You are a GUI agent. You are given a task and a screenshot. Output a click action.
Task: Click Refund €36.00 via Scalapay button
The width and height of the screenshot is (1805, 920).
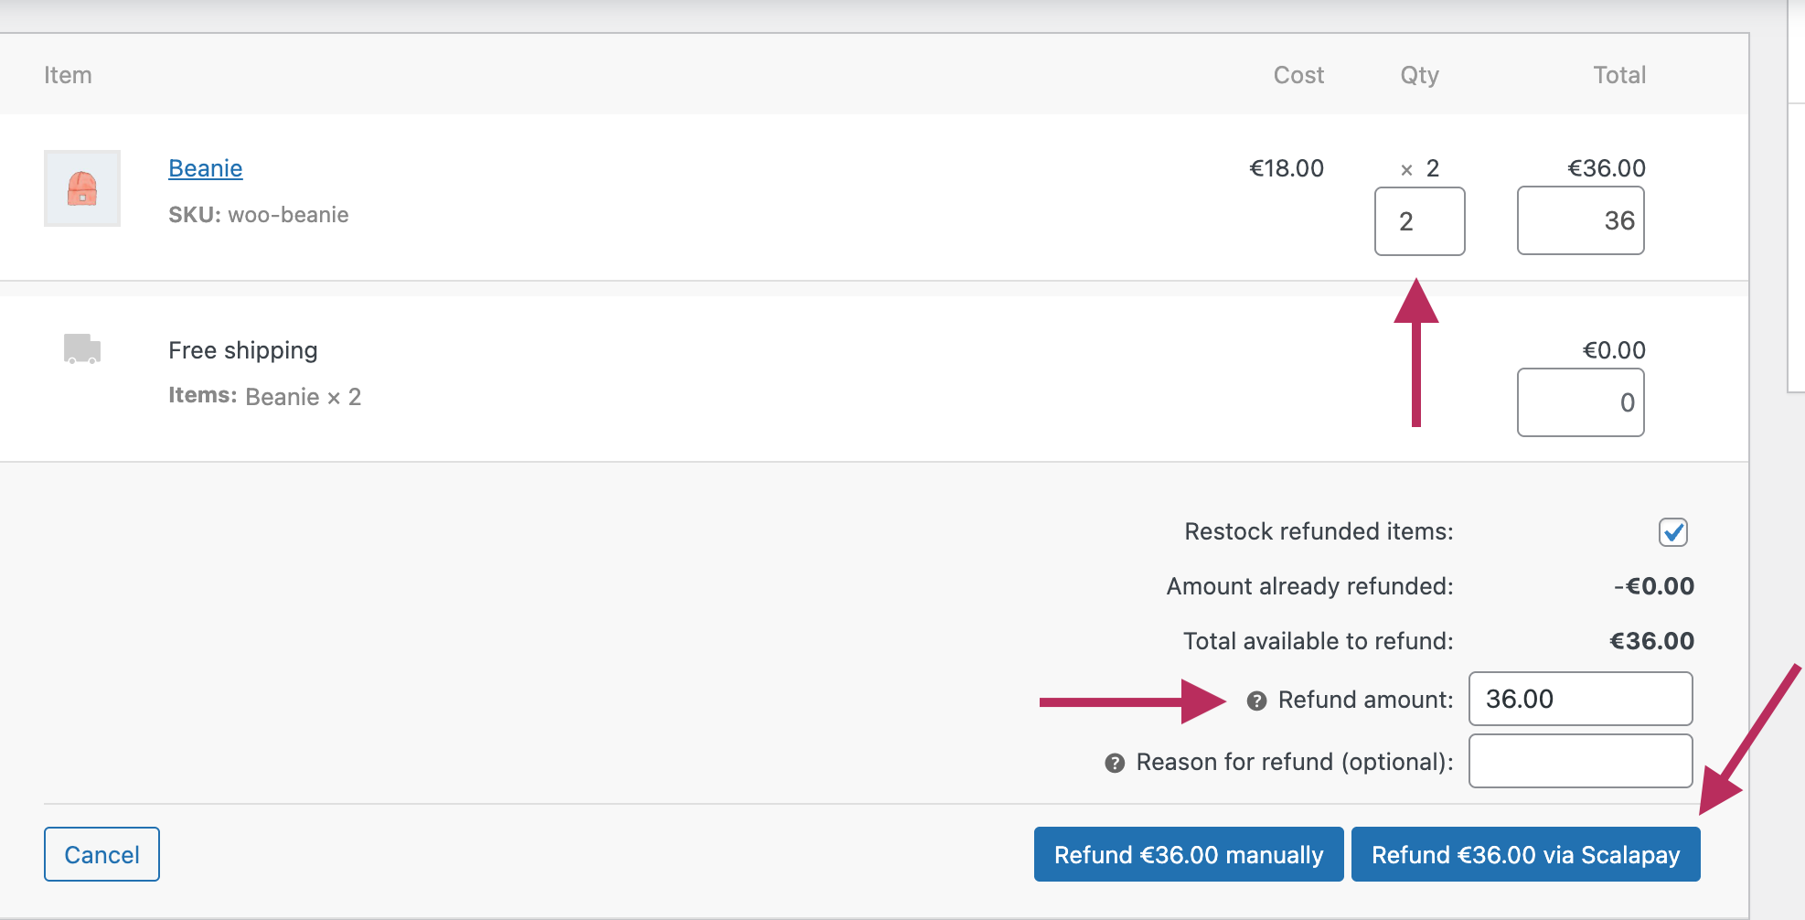pyautogui.click(x=1525, y=854)
